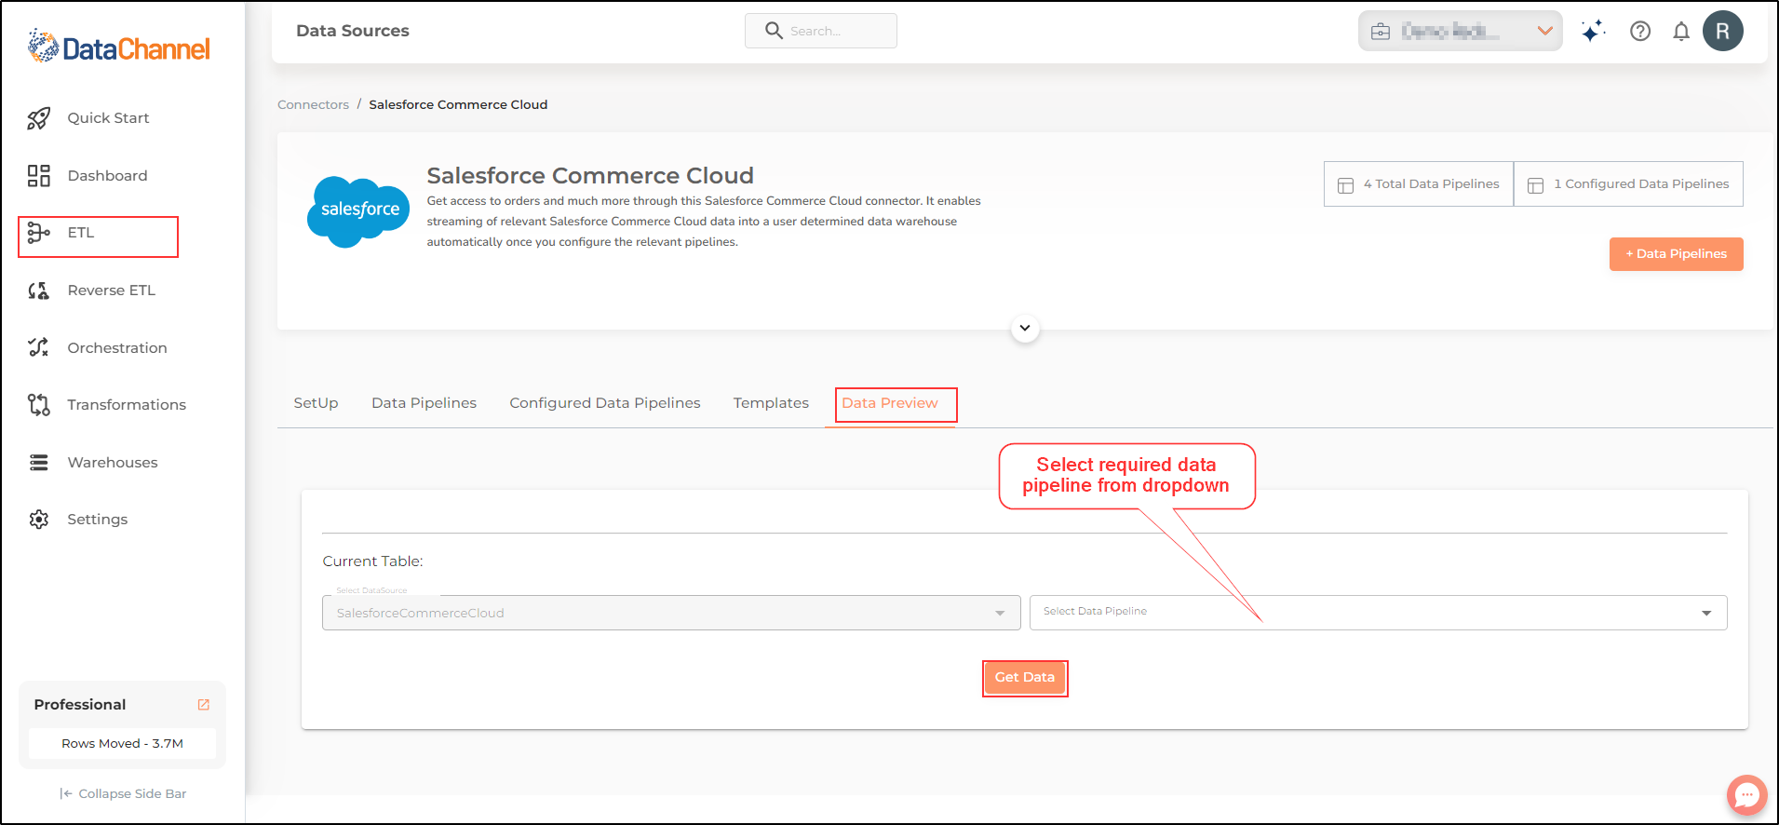Screen dimensions: 1779x825
Task: Open Professional plan external link icon
Action: [x=204, y=705]
